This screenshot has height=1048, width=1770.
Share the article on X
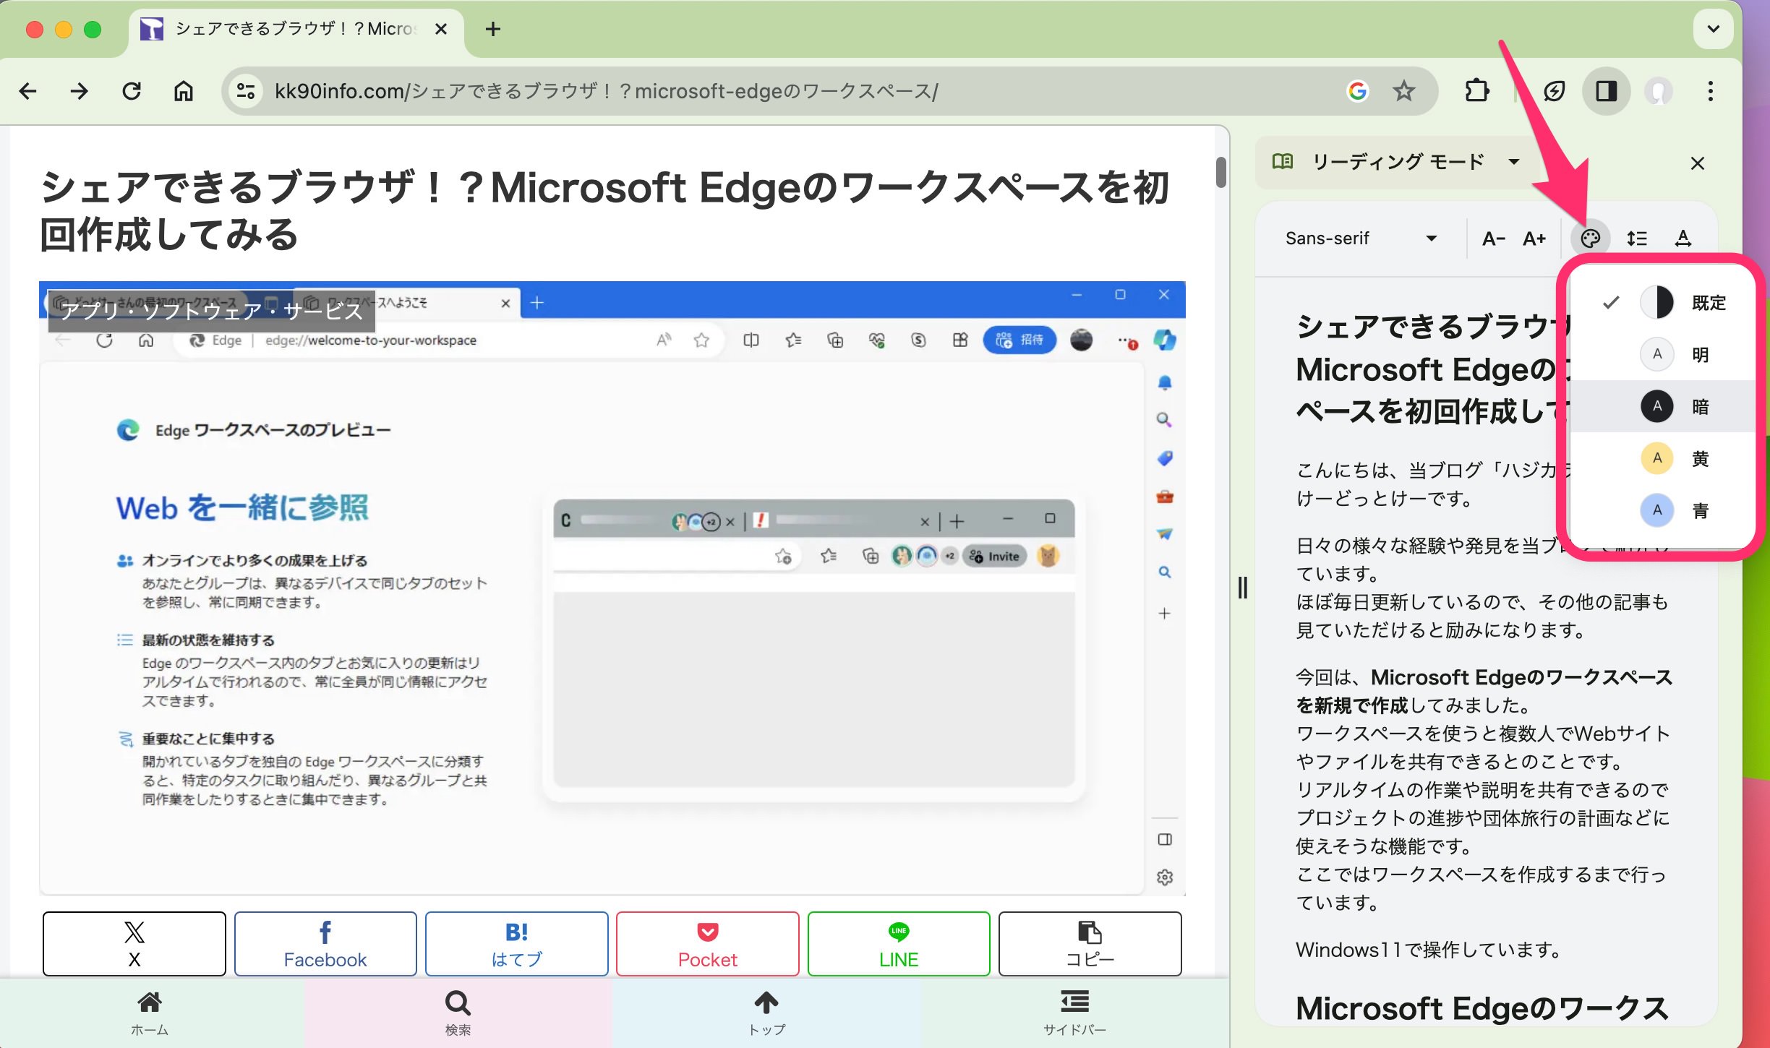pos(134,943)
